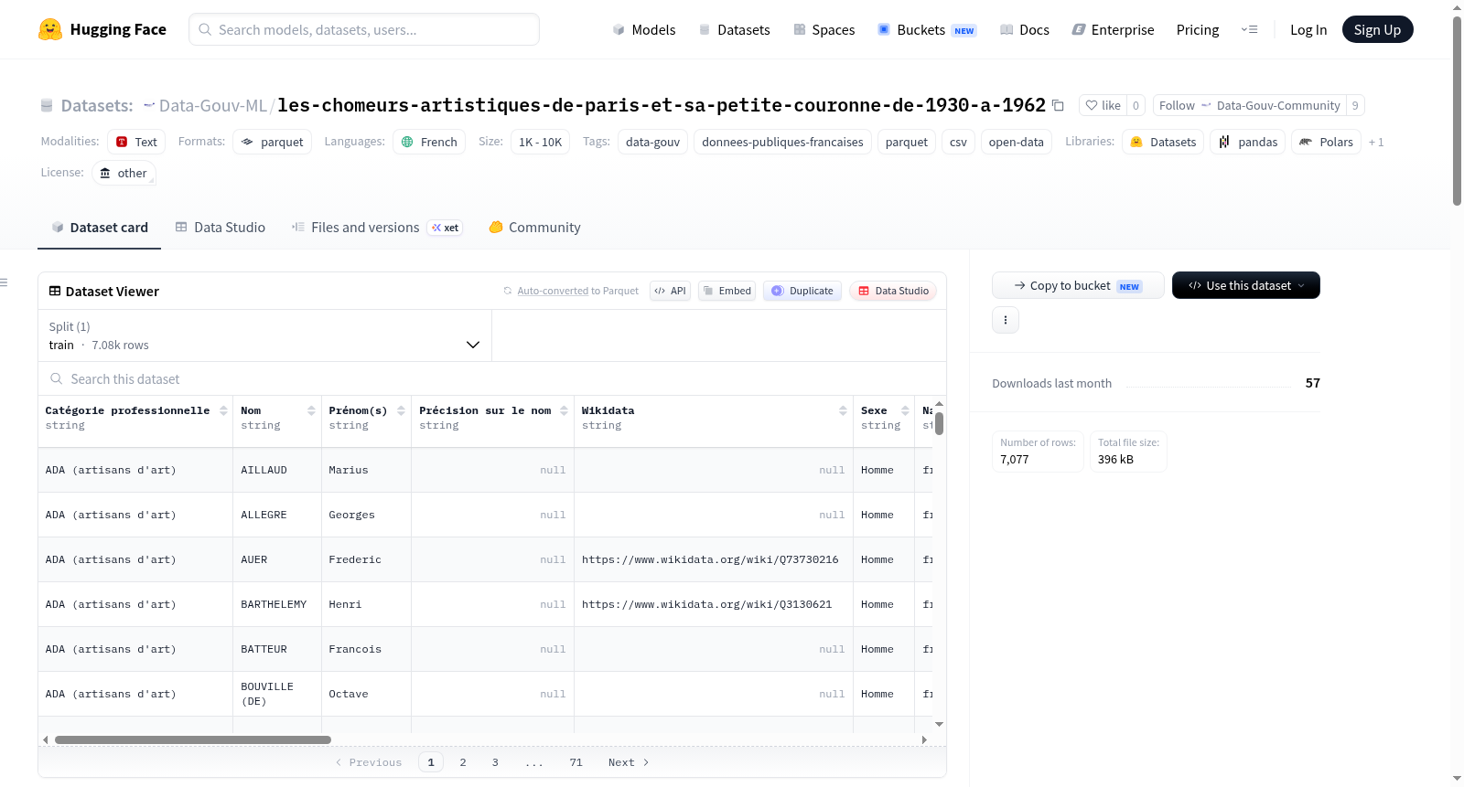This screenshot has width=1464, height=787.
Task: Sort by the Nom column
Action: [x=311, y=410]
